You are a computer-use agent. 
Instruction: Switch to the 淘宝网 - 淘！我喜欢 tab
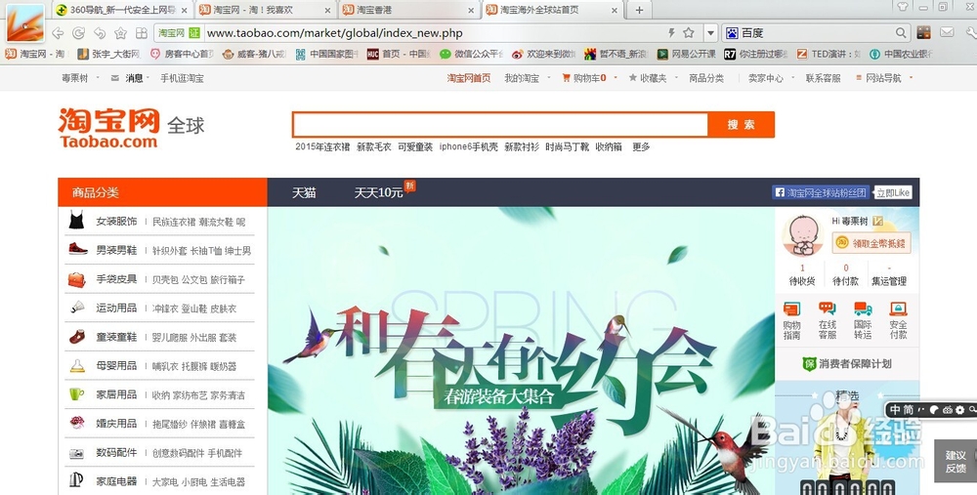[266, 10]
